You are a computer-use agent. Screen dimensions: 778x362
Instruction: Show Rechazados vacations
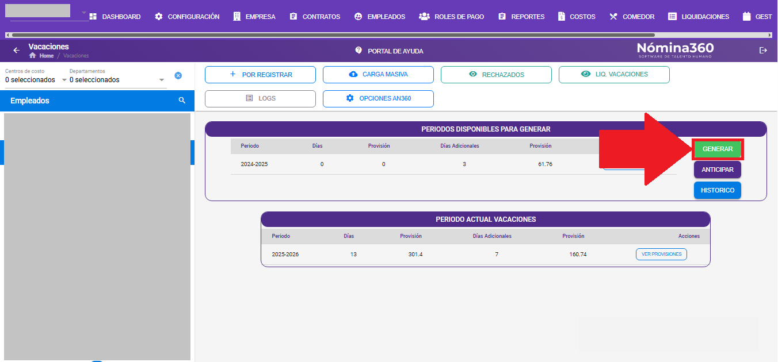click(496, 75)
